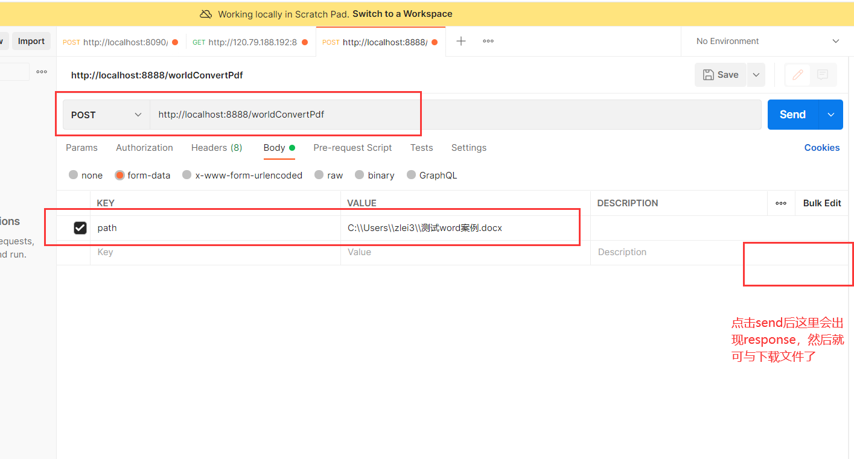854x459 pixels.
Task: Open the Tests tab
Action: click(421, 148)
